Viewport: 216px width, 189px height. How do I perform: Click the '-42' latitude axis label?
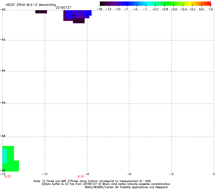pyautogui.click(x=3, y=39)
